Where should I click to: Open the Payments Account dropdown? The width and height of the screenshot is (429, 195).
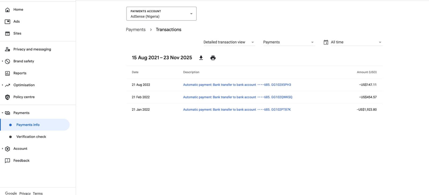[161, 14]
